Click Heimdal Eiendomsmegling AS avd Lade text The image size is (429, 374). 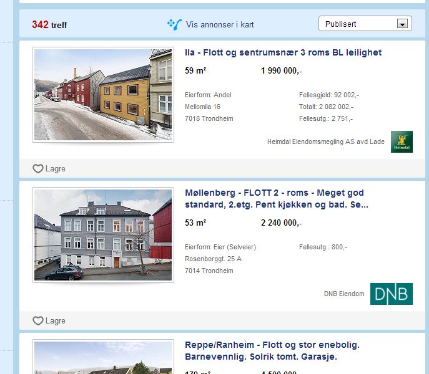[325, 141]
